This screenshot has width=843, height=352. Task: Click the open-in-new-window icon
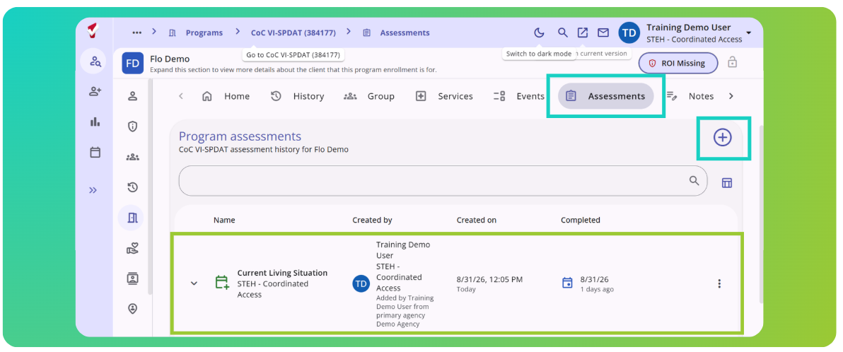point(583,33)
